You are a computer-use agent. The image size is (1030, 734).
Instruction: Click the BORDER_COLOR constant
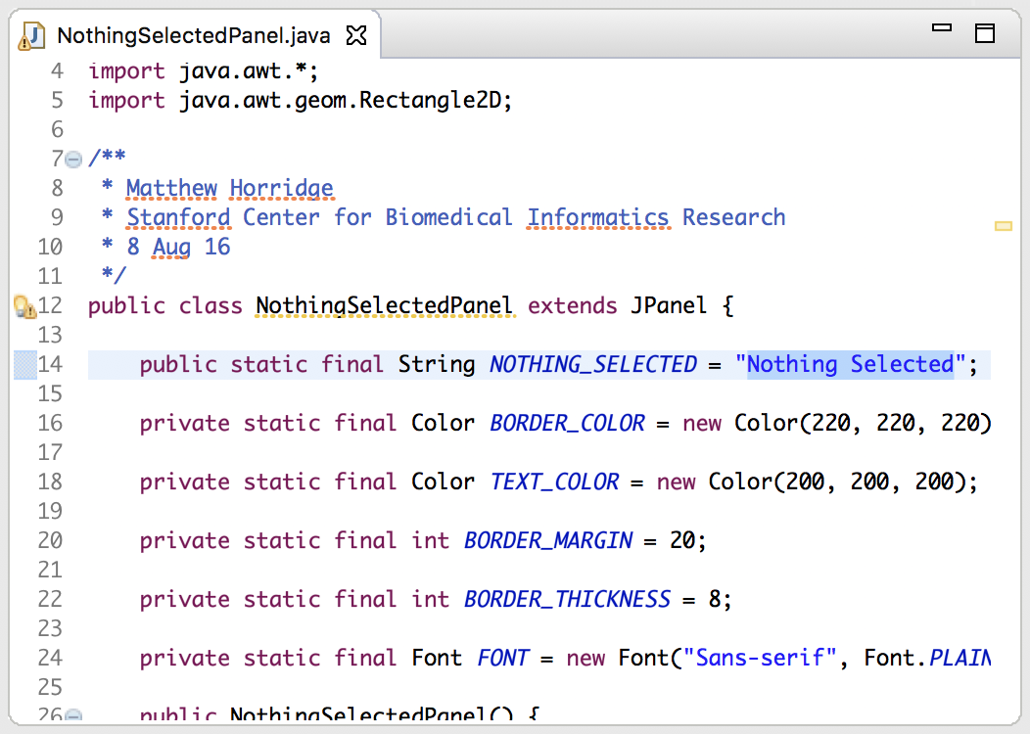[x=568, y=423]
